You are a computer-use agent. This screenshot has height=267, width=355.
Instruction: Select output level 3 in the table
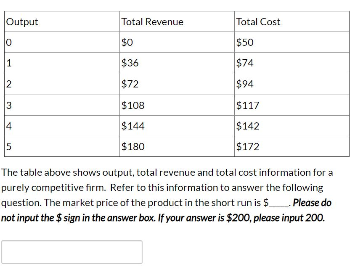tap(8, 105)
